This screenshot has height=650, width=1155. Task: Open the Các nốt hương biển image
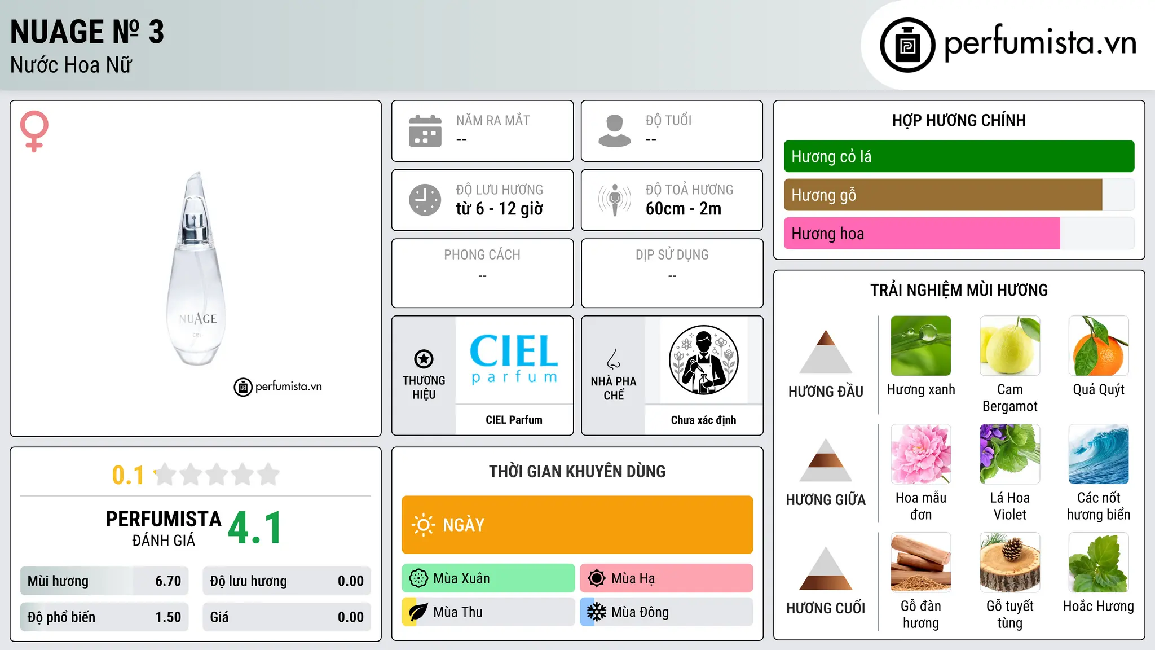(1099, 454)
